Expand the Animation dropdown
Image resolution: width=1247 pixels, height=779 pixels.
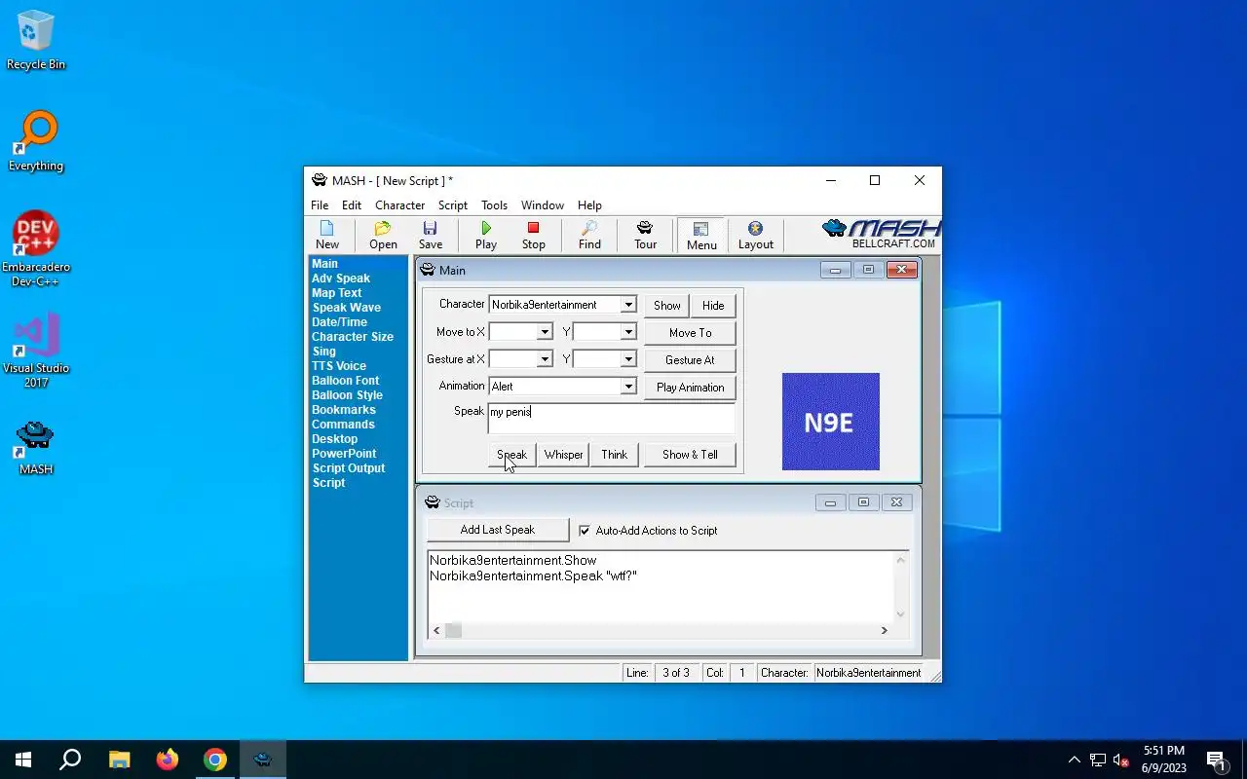pyautogui.click(x=628, y=387)
